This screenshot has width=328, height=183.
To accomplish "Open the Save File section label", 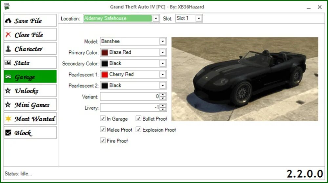I will click(x=28, y=21).
